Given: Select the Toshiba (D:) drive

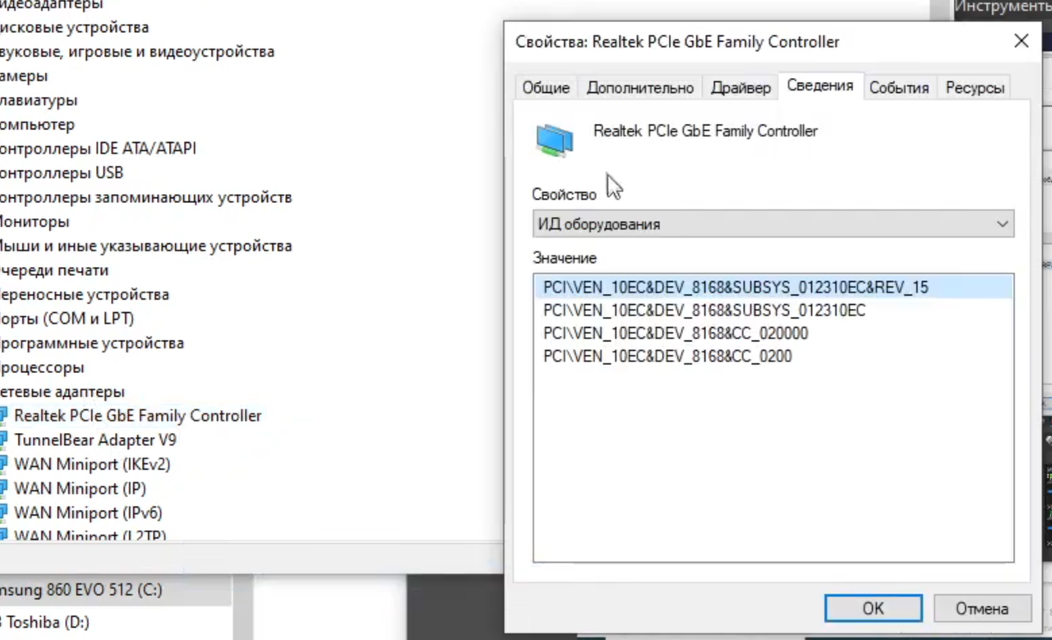Looking at the screenshot, I should click(x=45, y=622).
